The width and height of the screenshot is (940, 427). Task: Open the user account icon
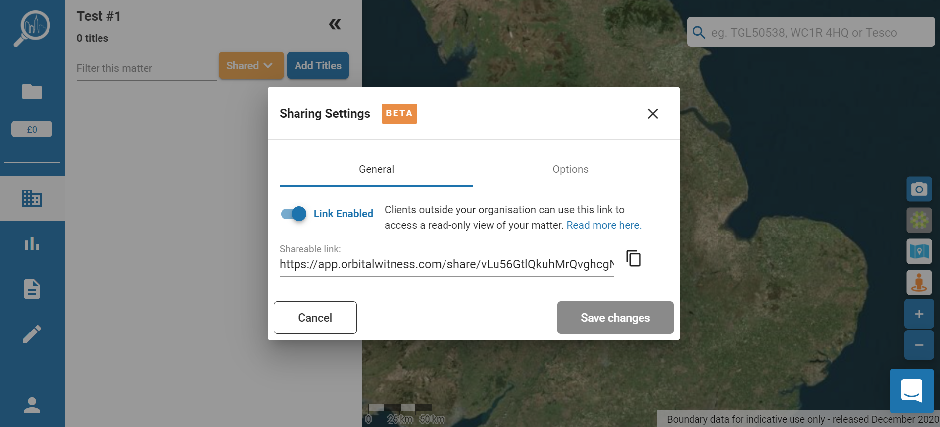point(32,405)
